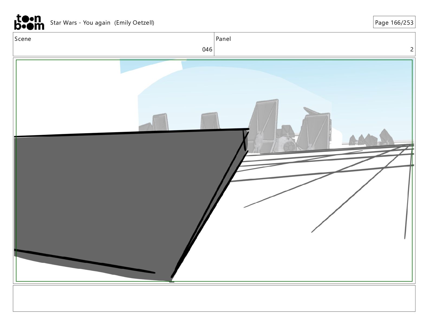Click the "Panel" label

[223, 39]
